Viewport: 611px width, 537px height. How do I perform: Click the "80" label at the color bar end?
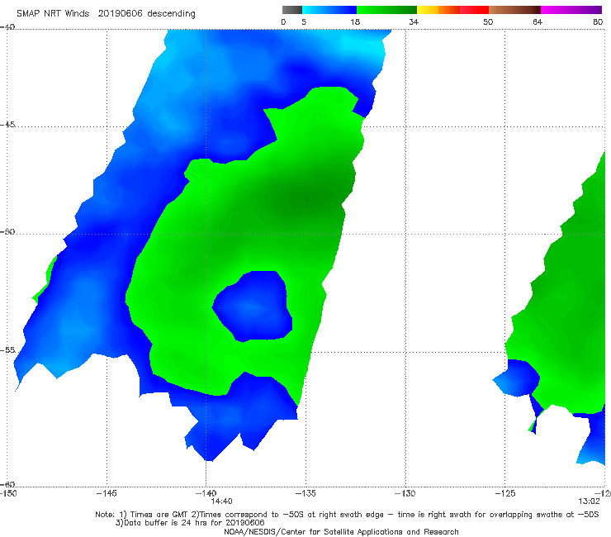598,22
